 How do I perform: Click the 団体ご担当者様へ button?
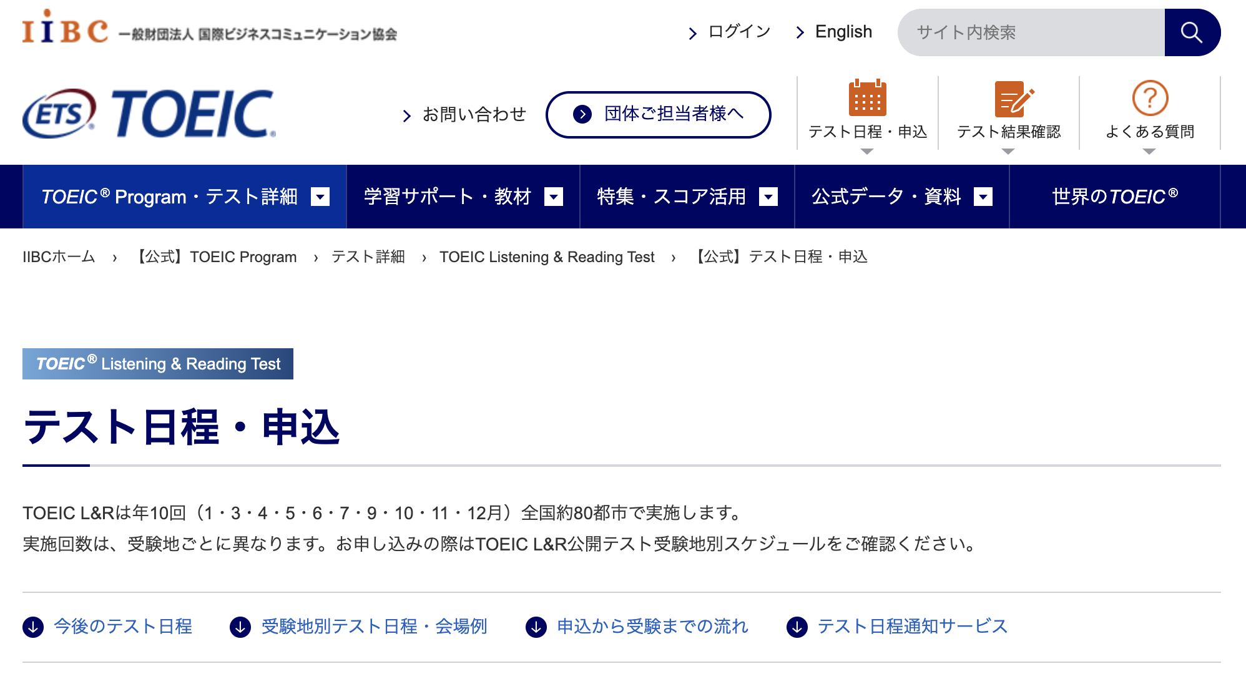tap(659, 114)
